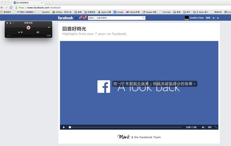Open Facebook messages notification icon
Screen dimensions: 231x146
coord(80,18)
